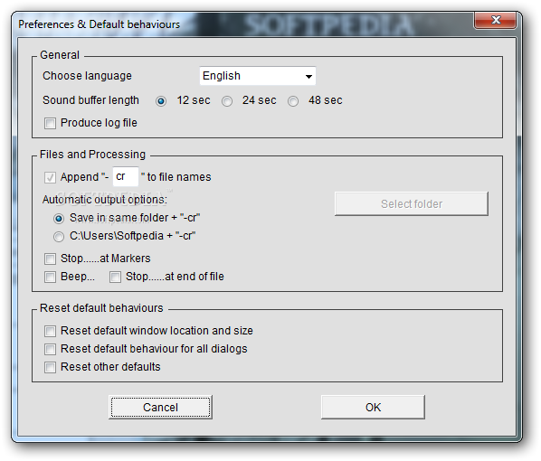Confirm preferences with the OK button

click(x=373, y=407)
